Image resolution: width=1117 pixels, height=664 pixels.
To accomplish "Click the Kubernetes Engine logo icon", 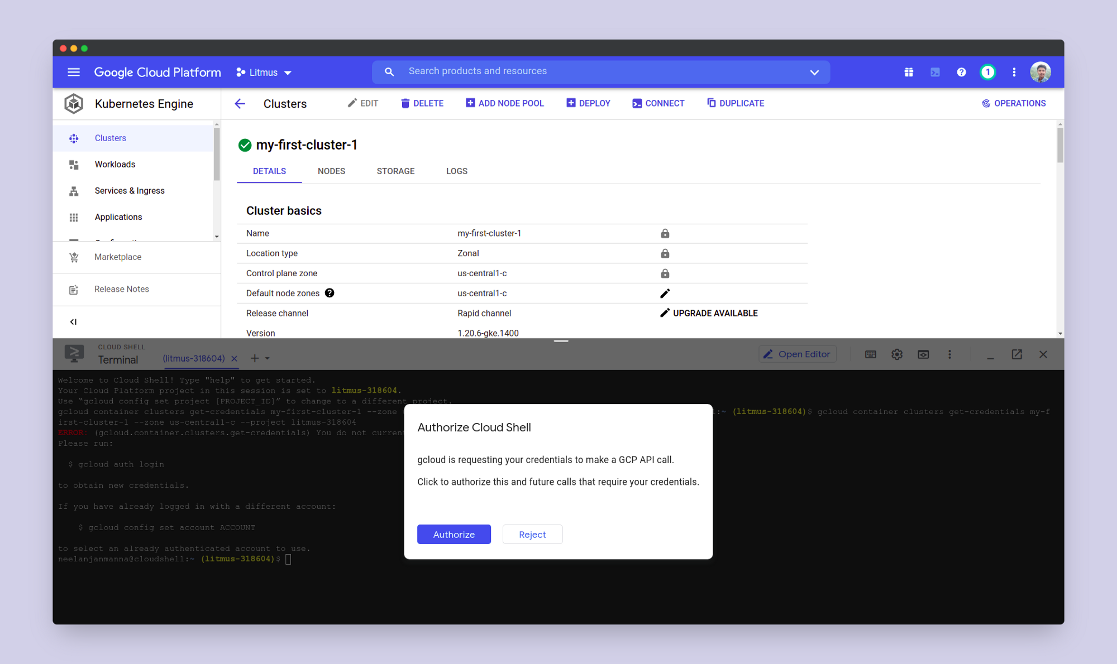I will [74, 104].
